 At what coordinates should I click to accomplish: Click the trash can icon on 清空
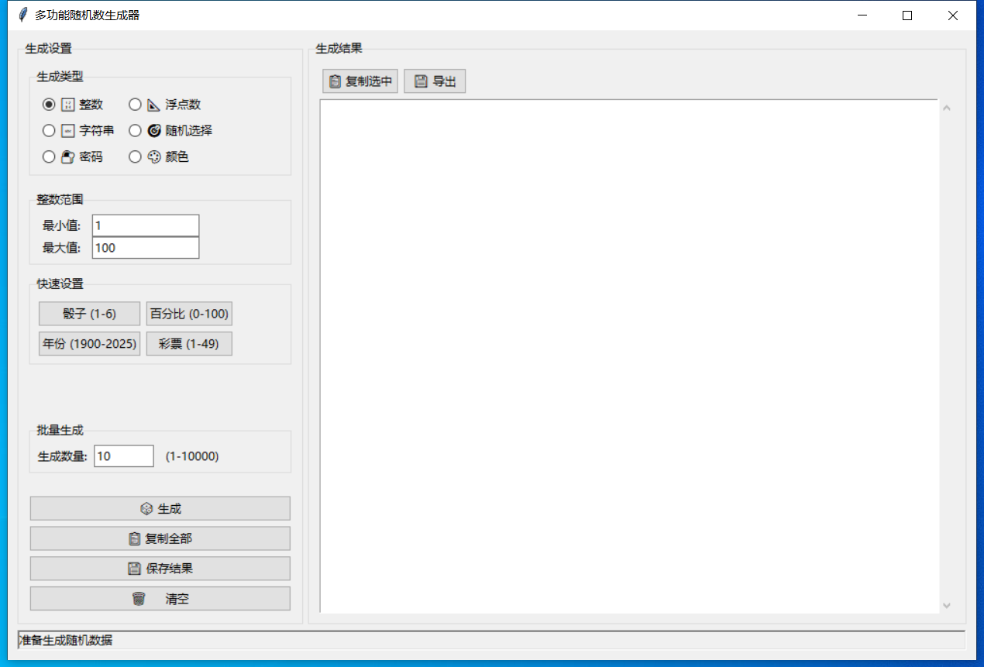tap(139, 599)
